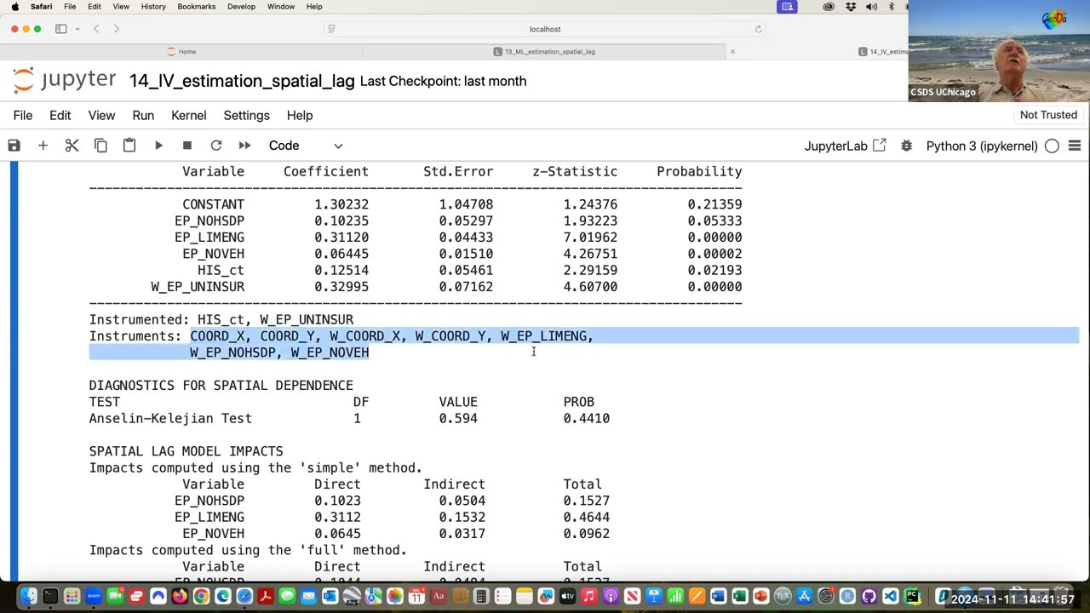Select the 13_ML_estimation_spatial_lag browser tab
Screen dimensions: 1090x613
coord(544,51)
